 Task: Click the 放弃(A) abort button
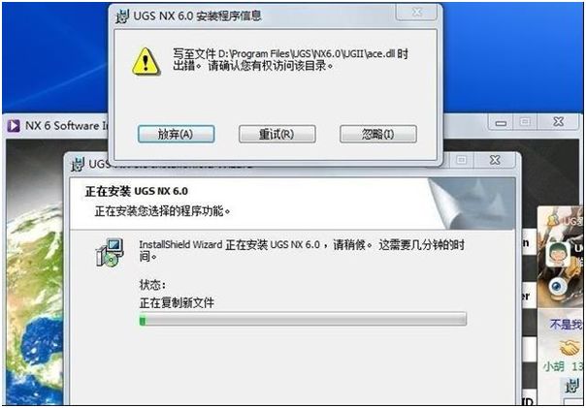[x=176, y=134]
